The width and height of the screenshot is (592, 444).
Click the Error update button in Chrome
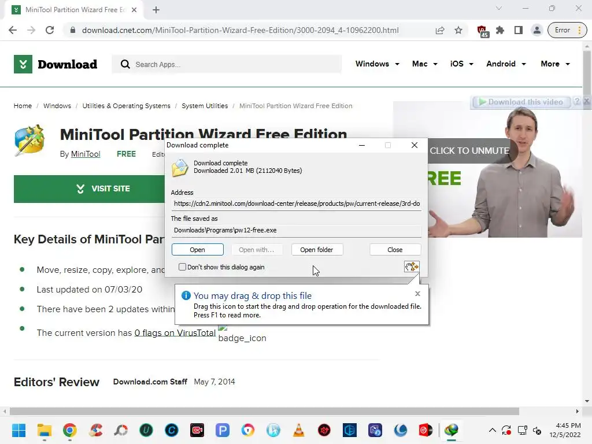567,30
